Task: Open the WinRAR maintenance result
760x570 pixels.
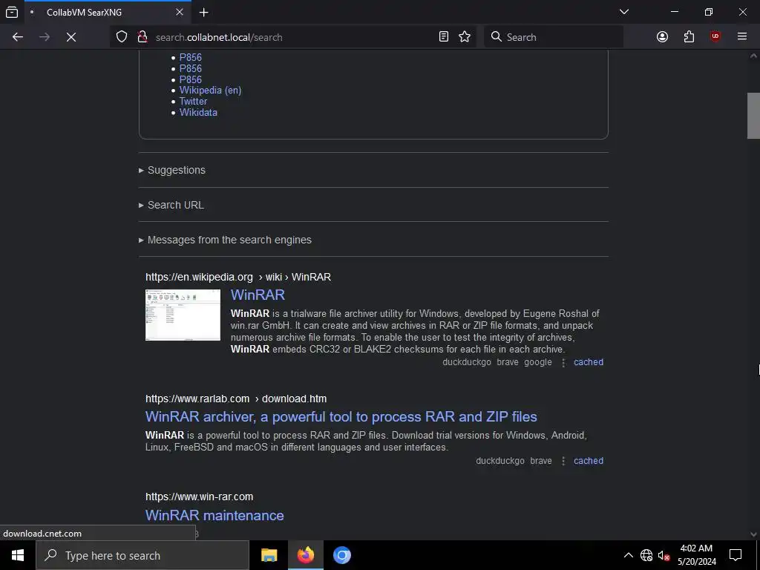Action: coord(214,515)
